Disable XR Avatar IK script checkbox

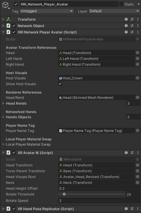pyautogui.click(x=14, y=153)
